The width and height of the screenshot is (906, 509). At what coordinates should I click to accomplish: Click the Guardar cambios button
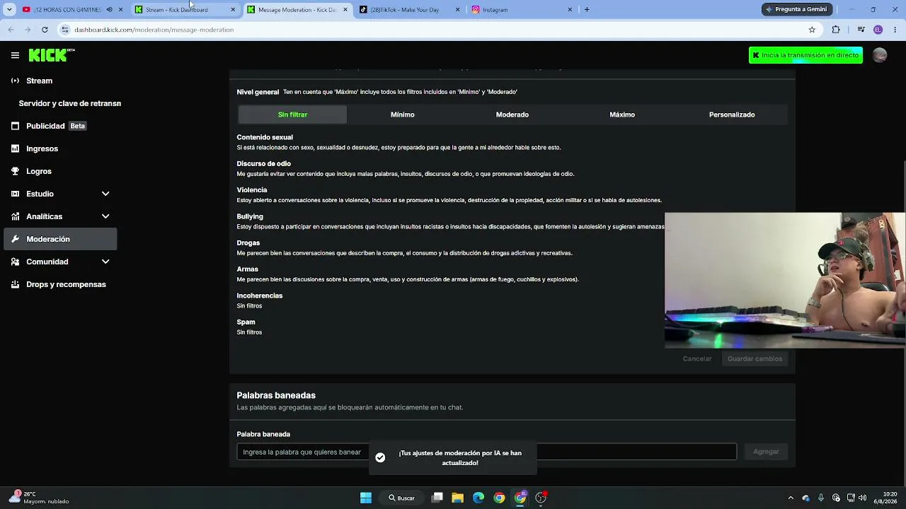(755, 358)
